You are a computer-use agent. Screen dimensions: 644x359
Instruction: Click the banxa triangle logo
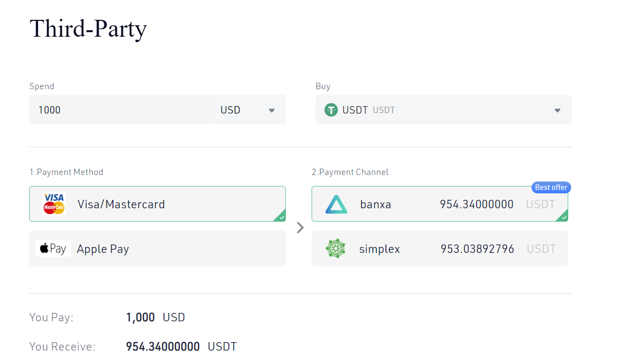(x=336, y=204)
